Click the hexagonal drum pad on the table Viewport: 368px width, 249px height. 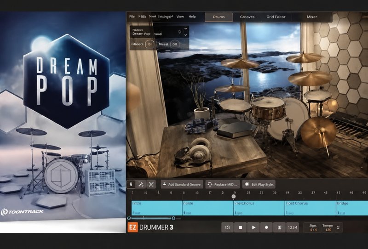[x=236, y=129]
